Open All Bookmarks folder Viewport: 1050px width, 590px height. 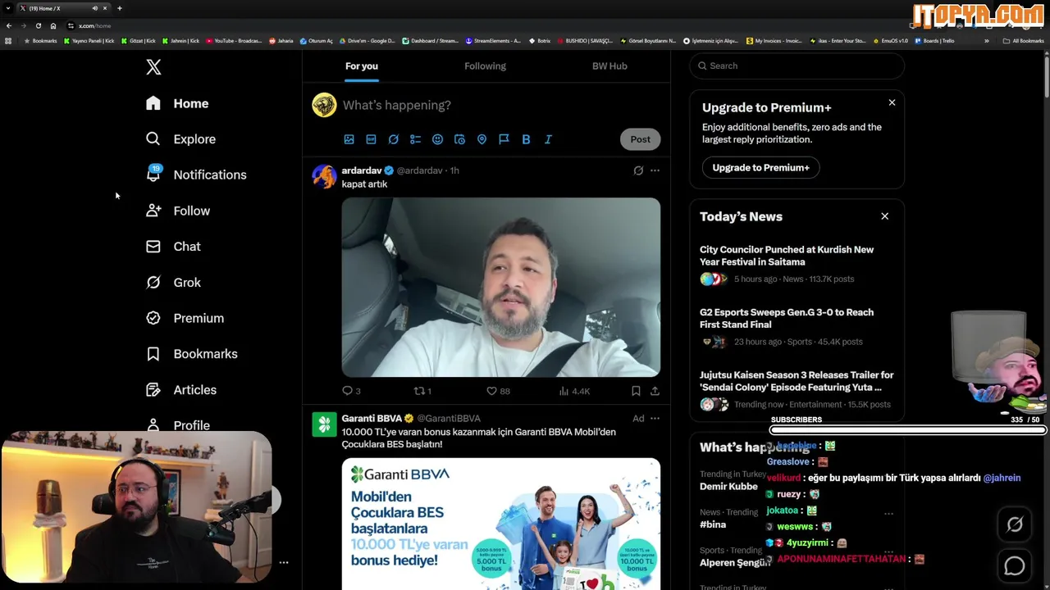[x=1023, y=41]
